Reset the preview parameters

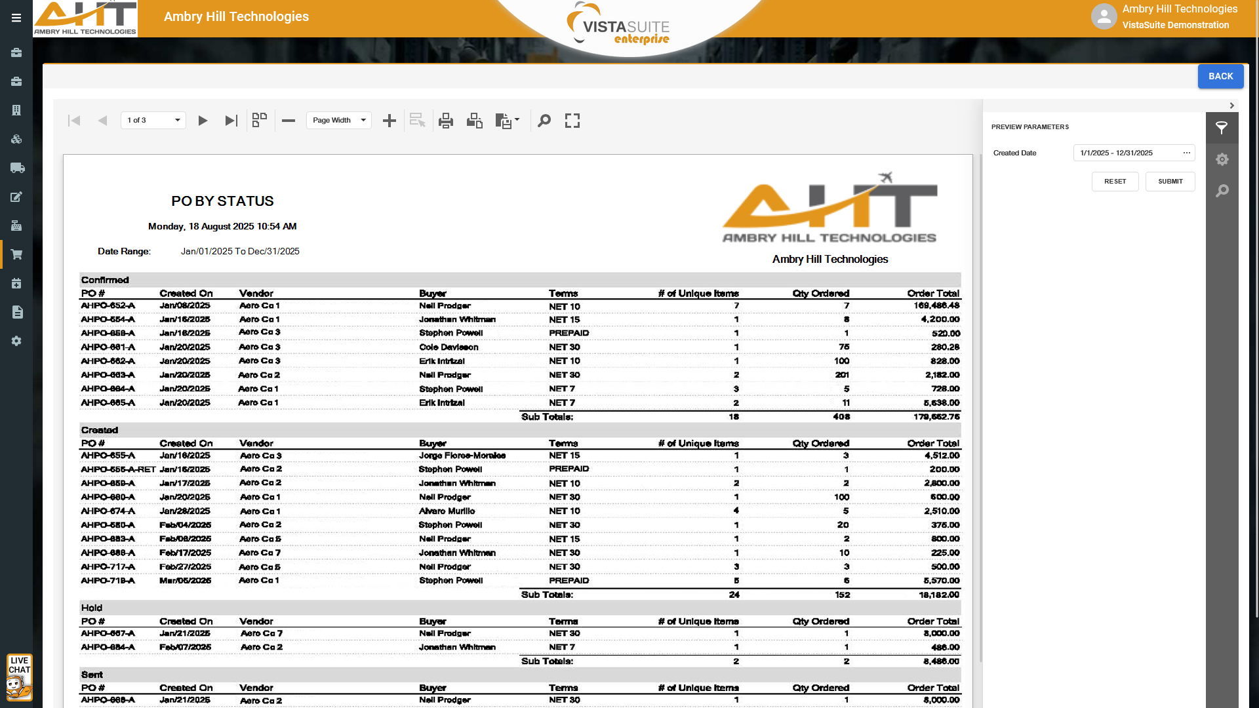pos(1115,182)
